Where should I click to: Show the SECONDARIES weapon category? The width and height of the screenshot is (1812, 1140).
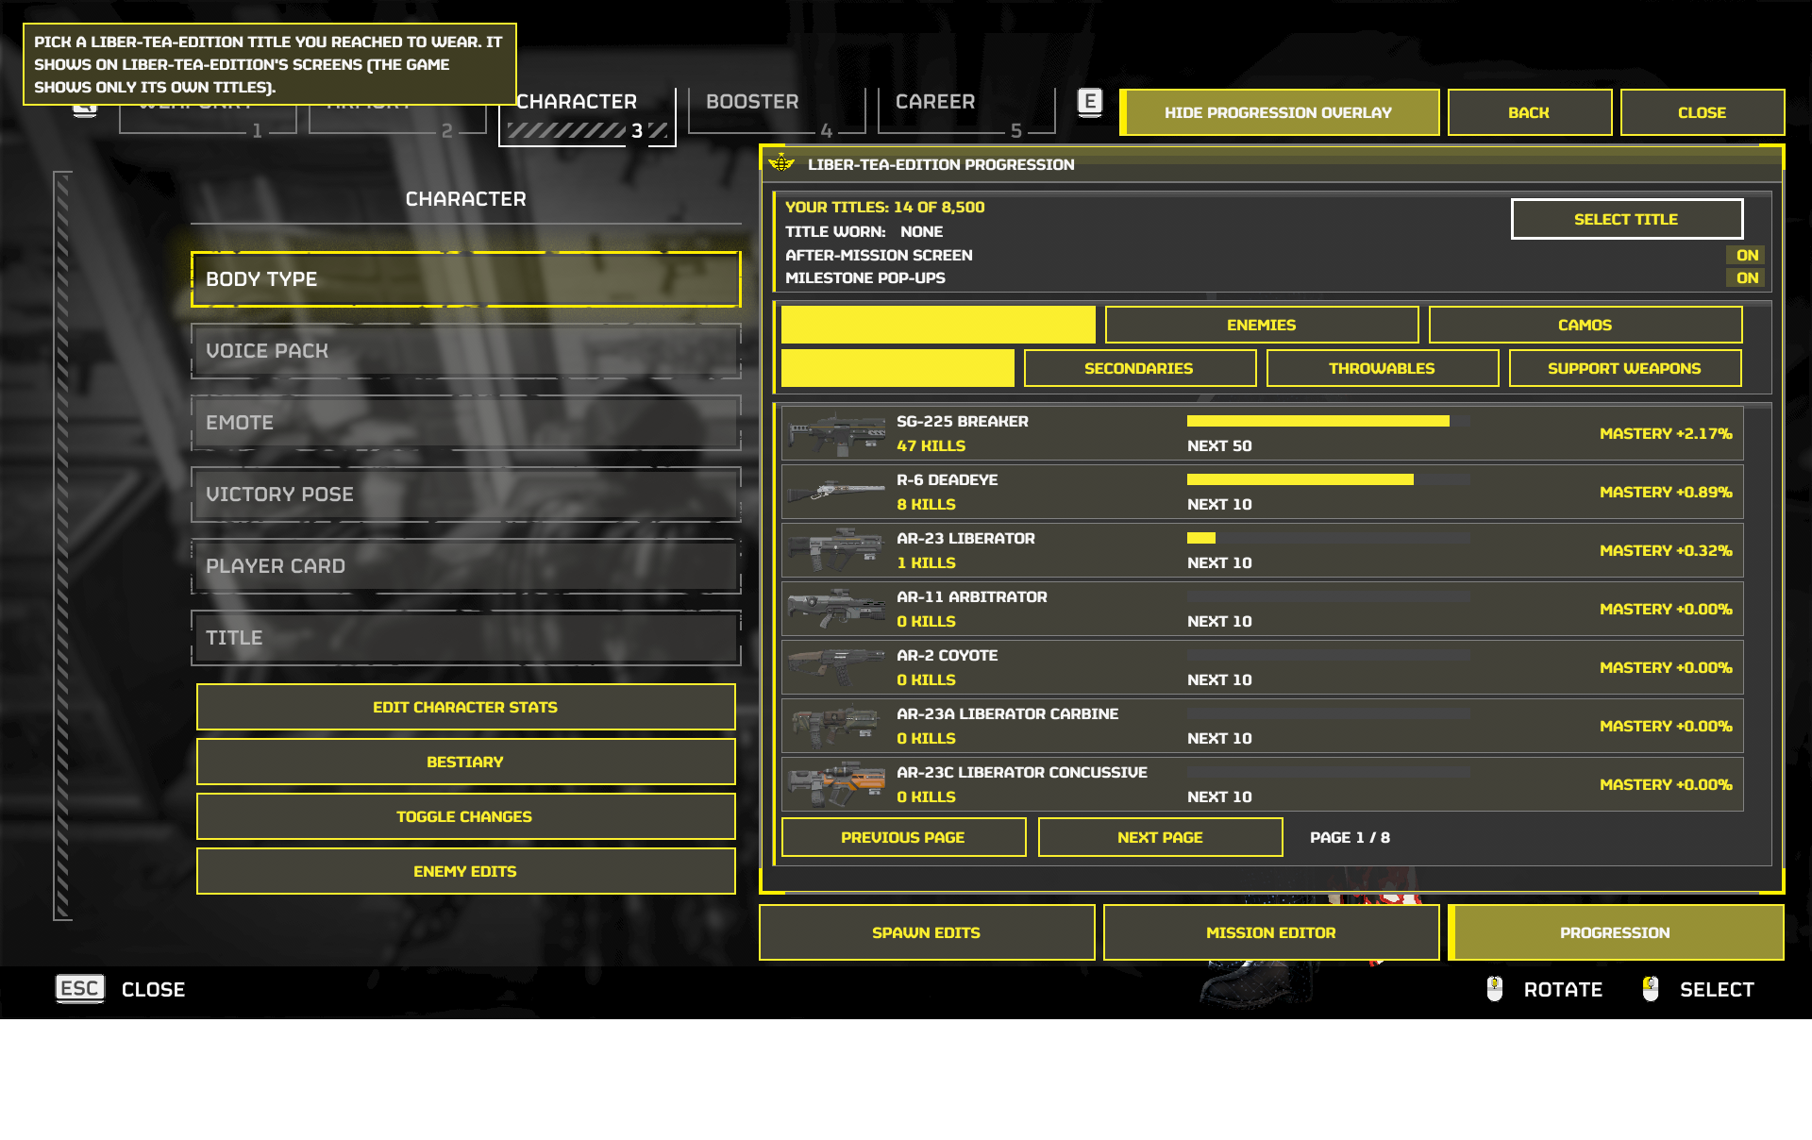pos(1140,368)
